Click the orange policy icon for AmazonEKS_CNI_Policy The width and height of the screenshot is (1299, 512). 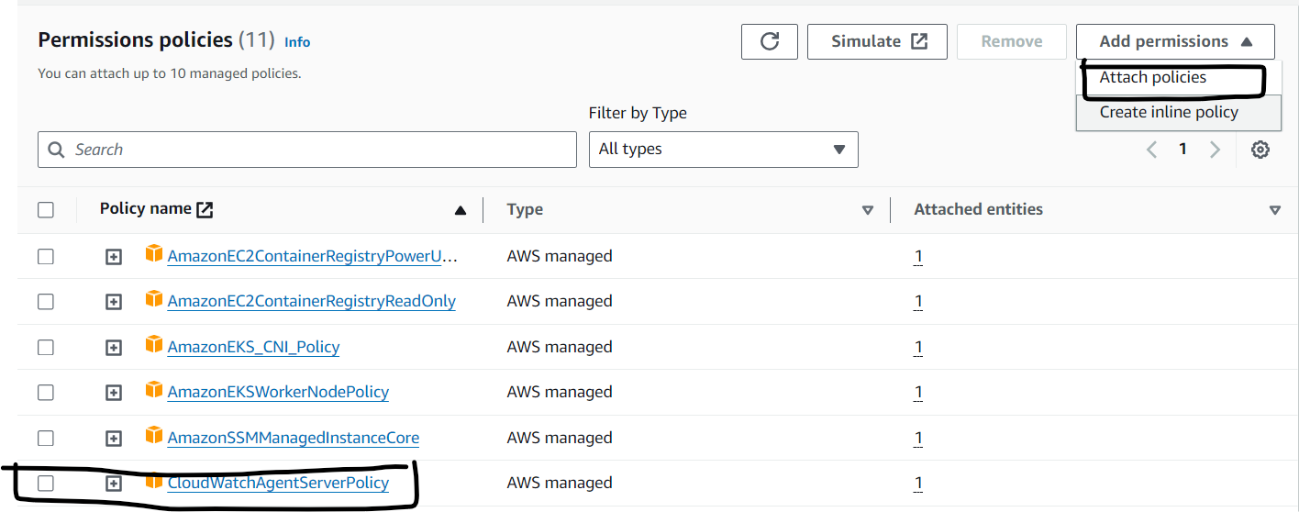pyautogui.click(x=154, y=345)
